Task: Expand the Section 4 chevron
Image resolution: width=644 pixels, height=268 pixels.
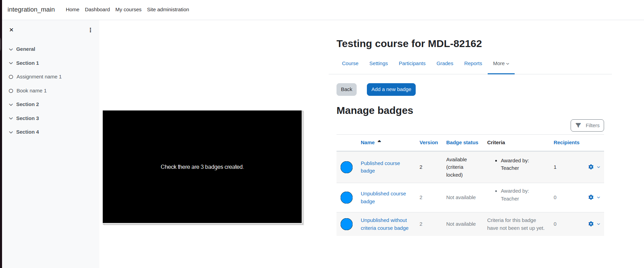Action: pos(11,132)
